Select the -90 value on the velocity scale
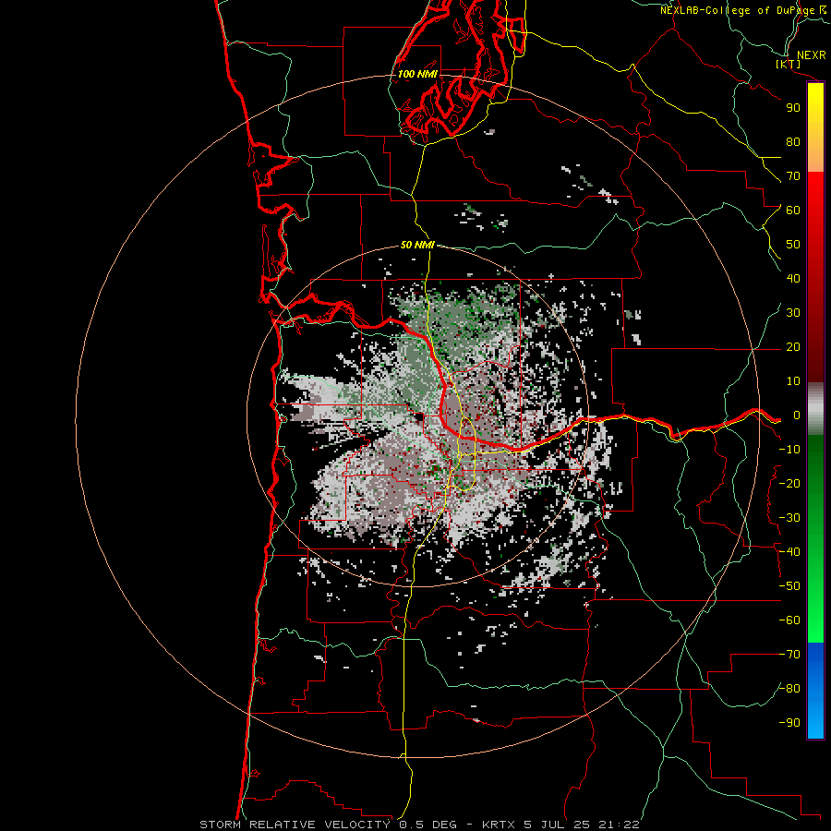The height and width of the screenshot is (831, 831). click(x=789, y=723)
